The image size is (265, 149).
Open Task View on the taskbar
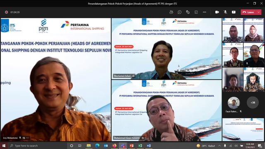(x=80, y=146)
